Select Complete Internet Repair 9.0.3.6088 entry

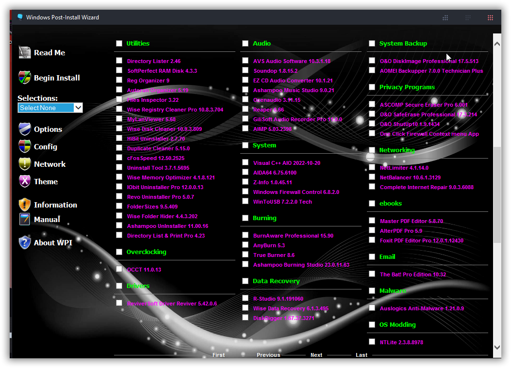[427, 187]
